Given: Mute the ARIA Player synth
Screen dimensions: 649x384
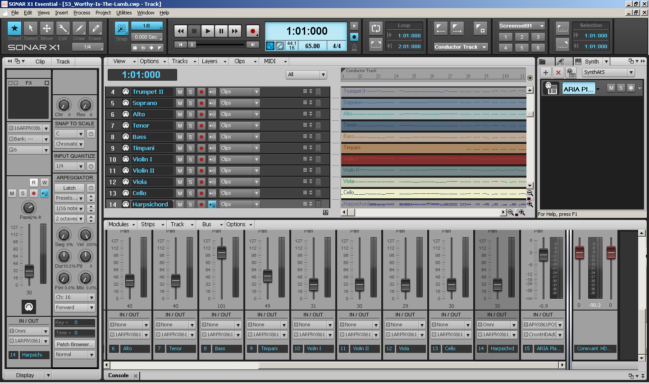Looking at the screenshot, I should click(x=611, y=88).
